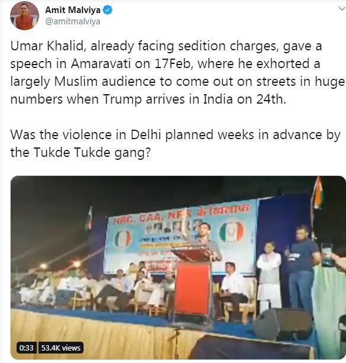
Task: Click the raised phone at video's edge
Action: [x=327, y=254]
